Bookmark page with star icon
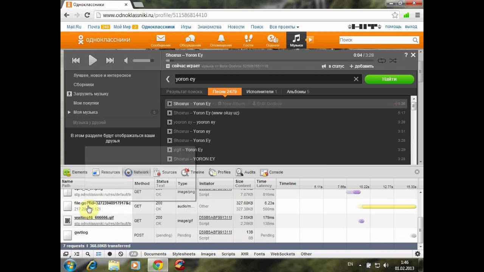The image size is (484, 272). coord(395,15)
